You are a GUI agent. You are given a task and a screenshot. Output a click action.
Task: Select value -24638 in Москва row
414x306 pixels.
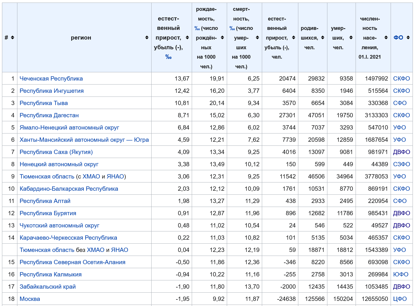coord(286,299)
